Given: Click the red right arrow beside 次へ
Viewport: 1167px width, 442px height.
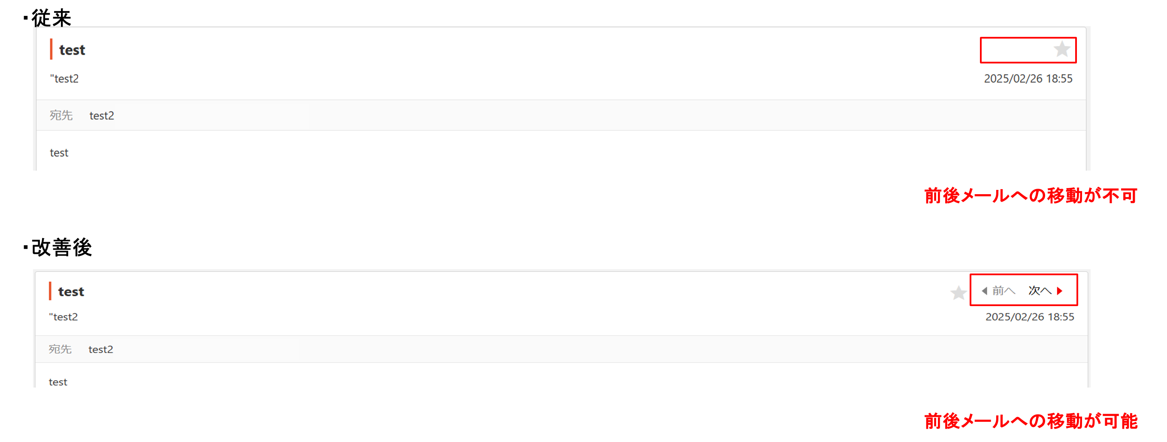Looking at the screenshot, I should (x=1060, y=291).
